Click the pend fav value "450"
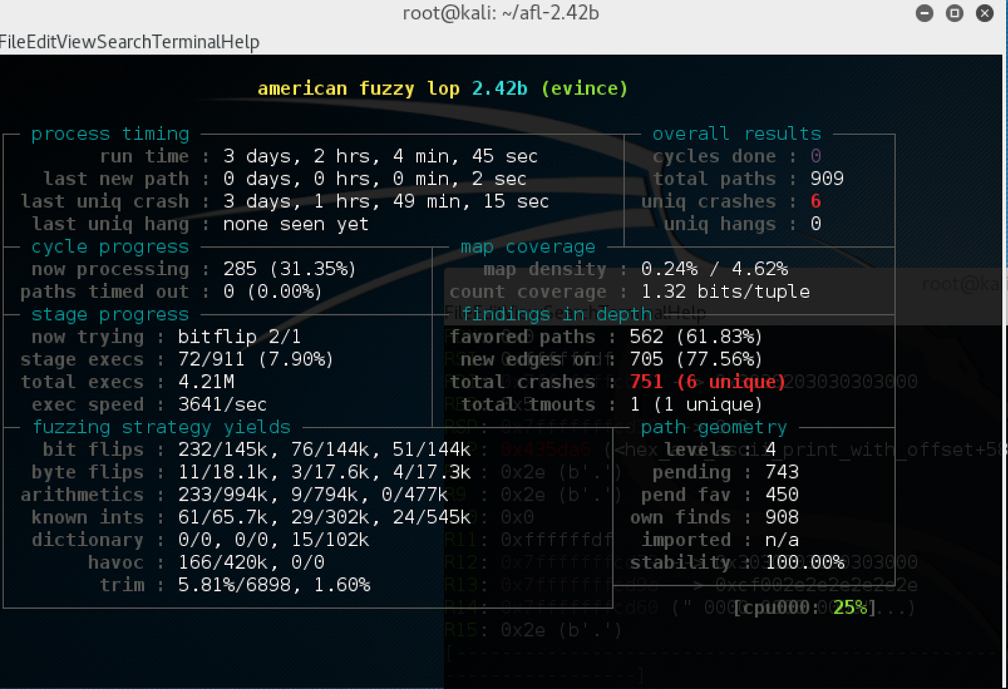The width and height of the screenshot is (1008, 689). point(782,495)
